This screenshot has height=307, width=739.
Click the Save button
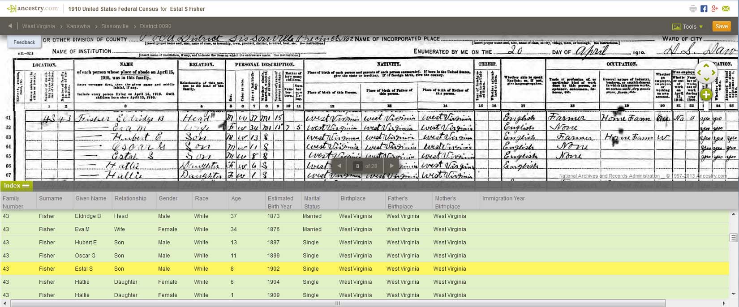point(721,26)
